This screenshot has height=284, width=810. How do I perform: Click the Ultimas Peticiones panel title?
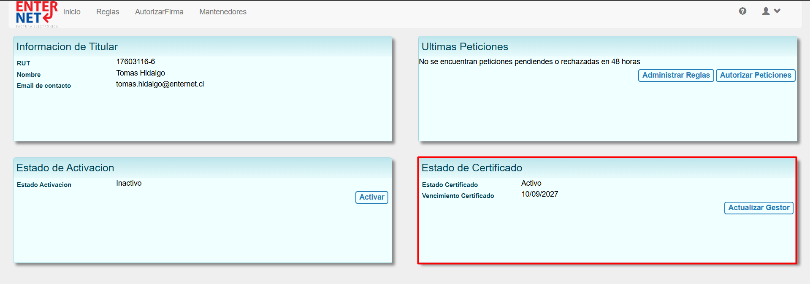click(x=465, y=47)
